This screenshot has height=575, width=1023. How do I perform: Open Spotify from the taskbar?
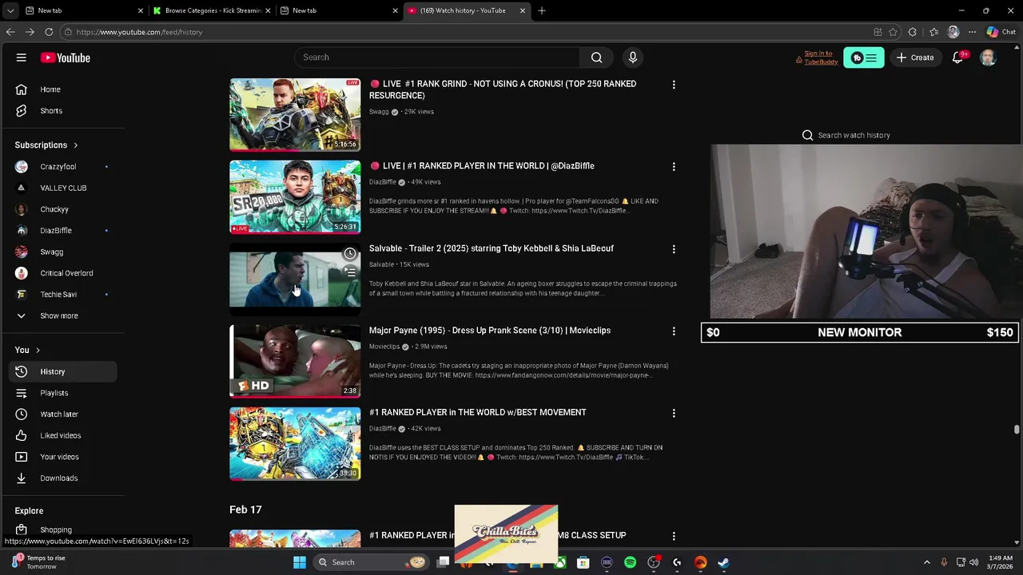coord(631,562)
